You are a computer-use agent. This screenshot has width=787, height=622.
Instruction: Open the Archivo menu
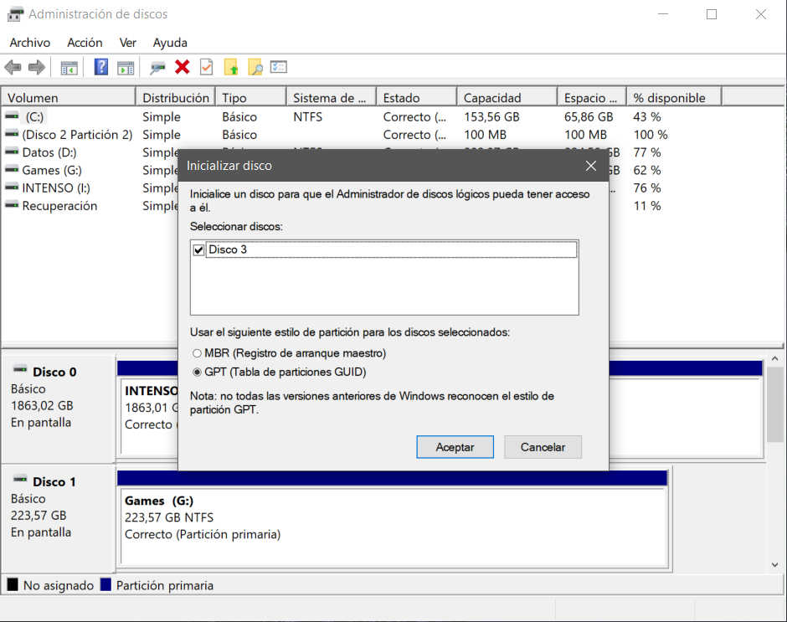pos(30,43)
